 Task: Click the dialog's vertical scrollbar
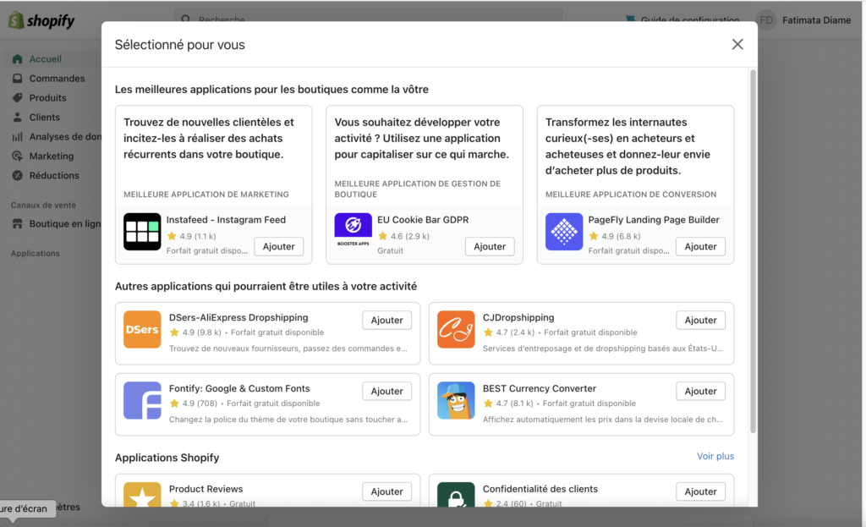tap(753, 254)
